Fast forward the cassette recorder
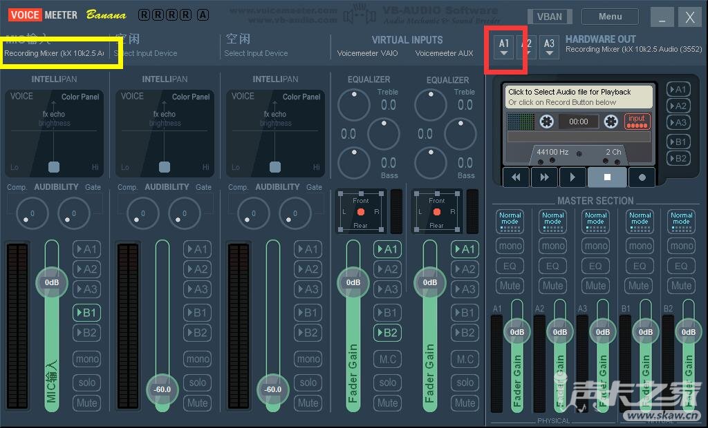The image size is (708, 428). (x=544, y=177)
